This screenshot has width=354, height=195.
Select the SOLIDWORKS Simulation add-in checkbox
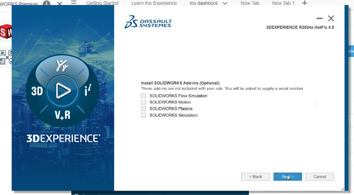tap(143, 115)
